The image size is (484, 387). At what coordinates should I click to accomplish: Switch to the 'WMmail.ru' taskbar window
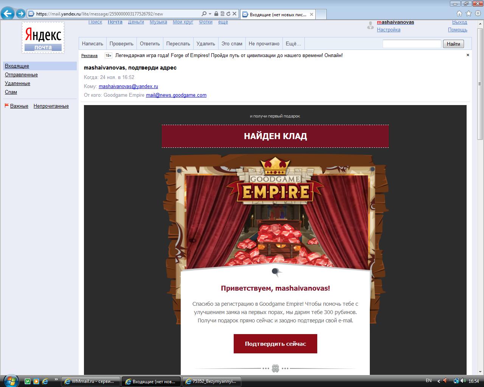[91, 381]
